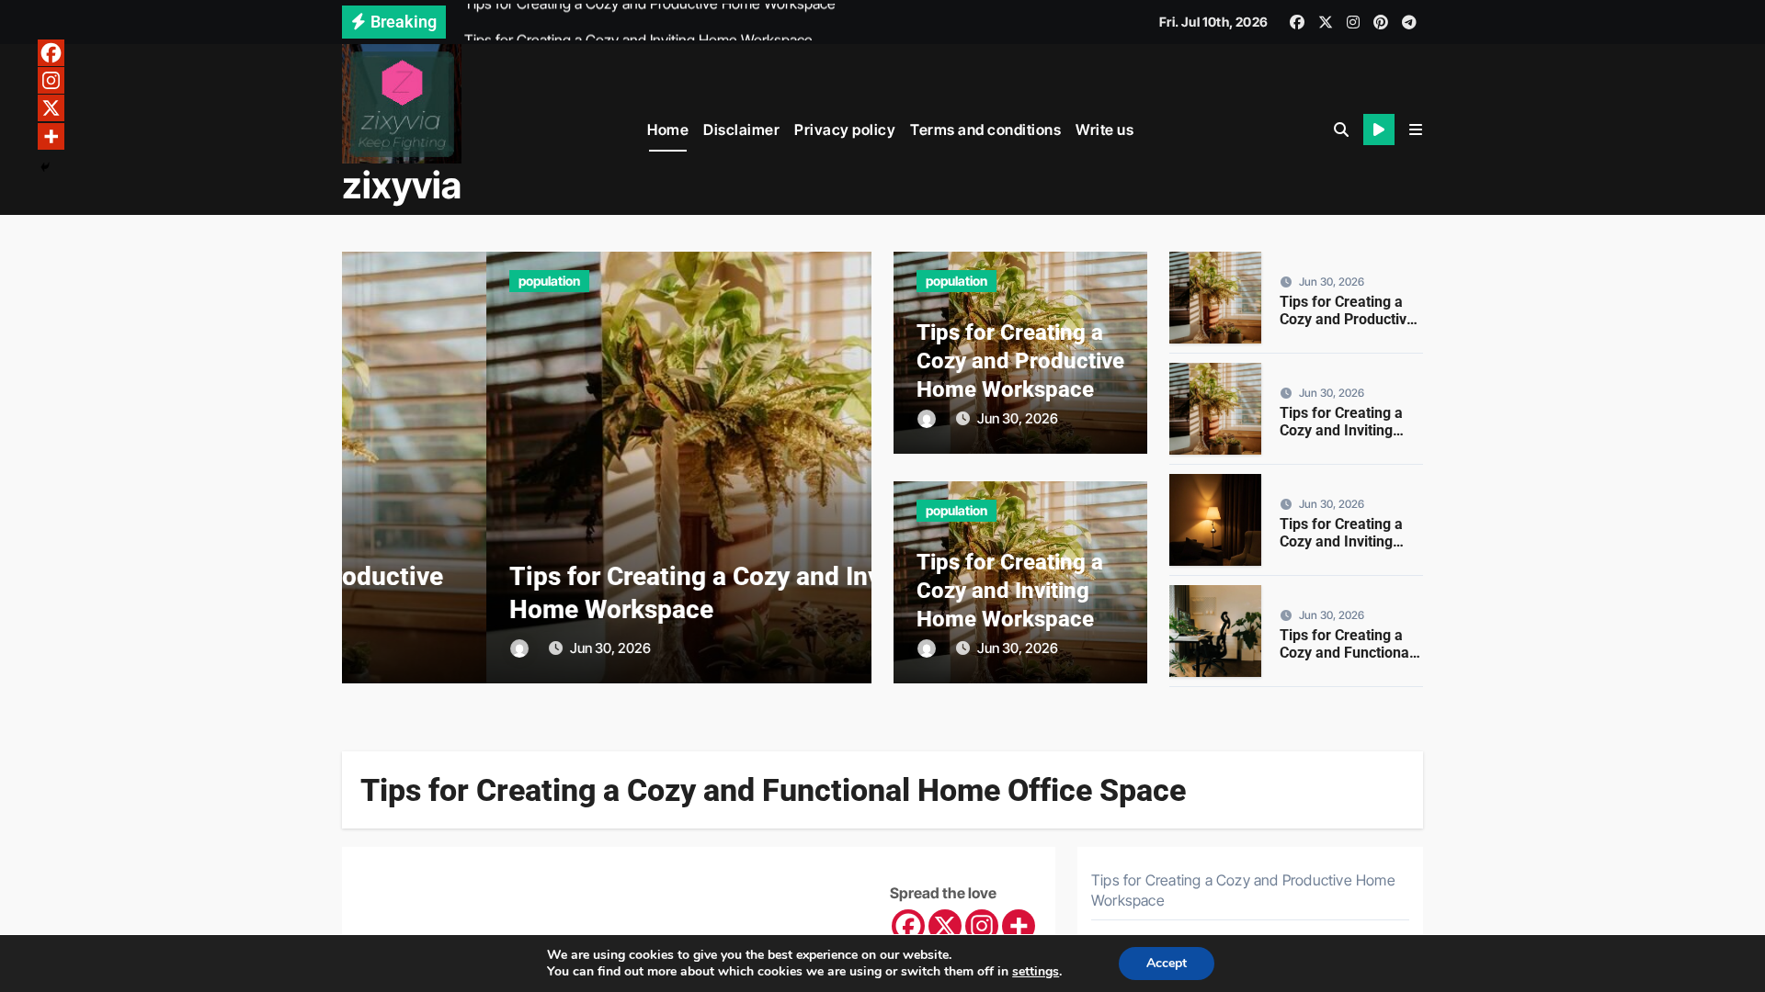Share on X in left sidebar
1765x992 pixels.
coord(51,108)
